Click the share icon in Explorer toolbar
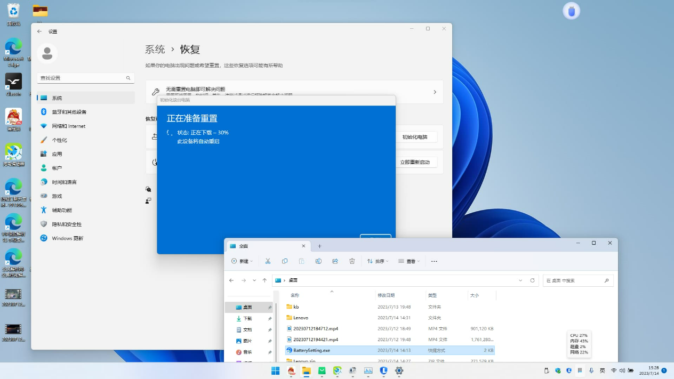674x379 pixels. pyautogui.click(x=335, y=261)
